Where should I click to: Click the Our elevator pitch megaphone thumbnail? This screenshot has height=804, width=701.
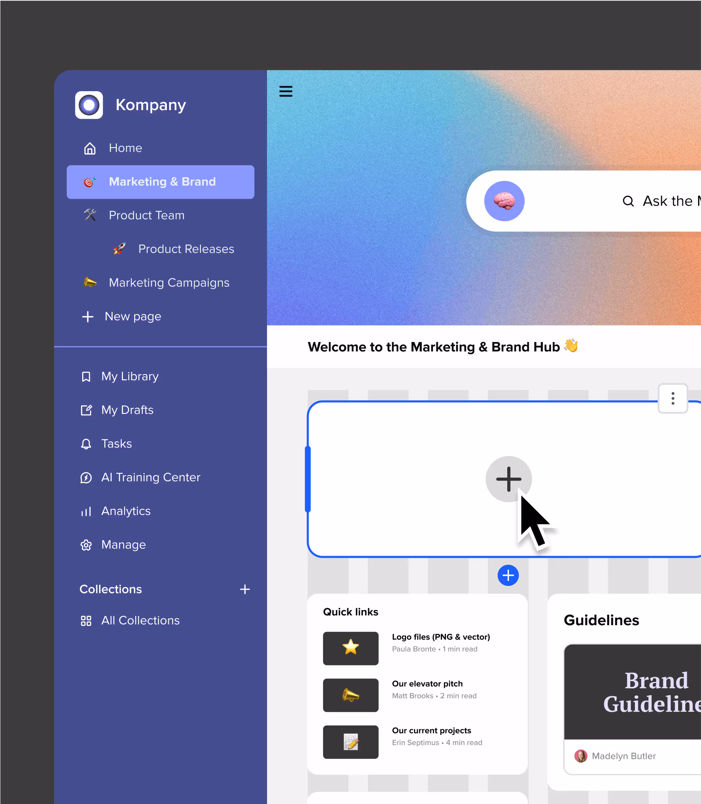pyautogui.click(x=350, y=695)
